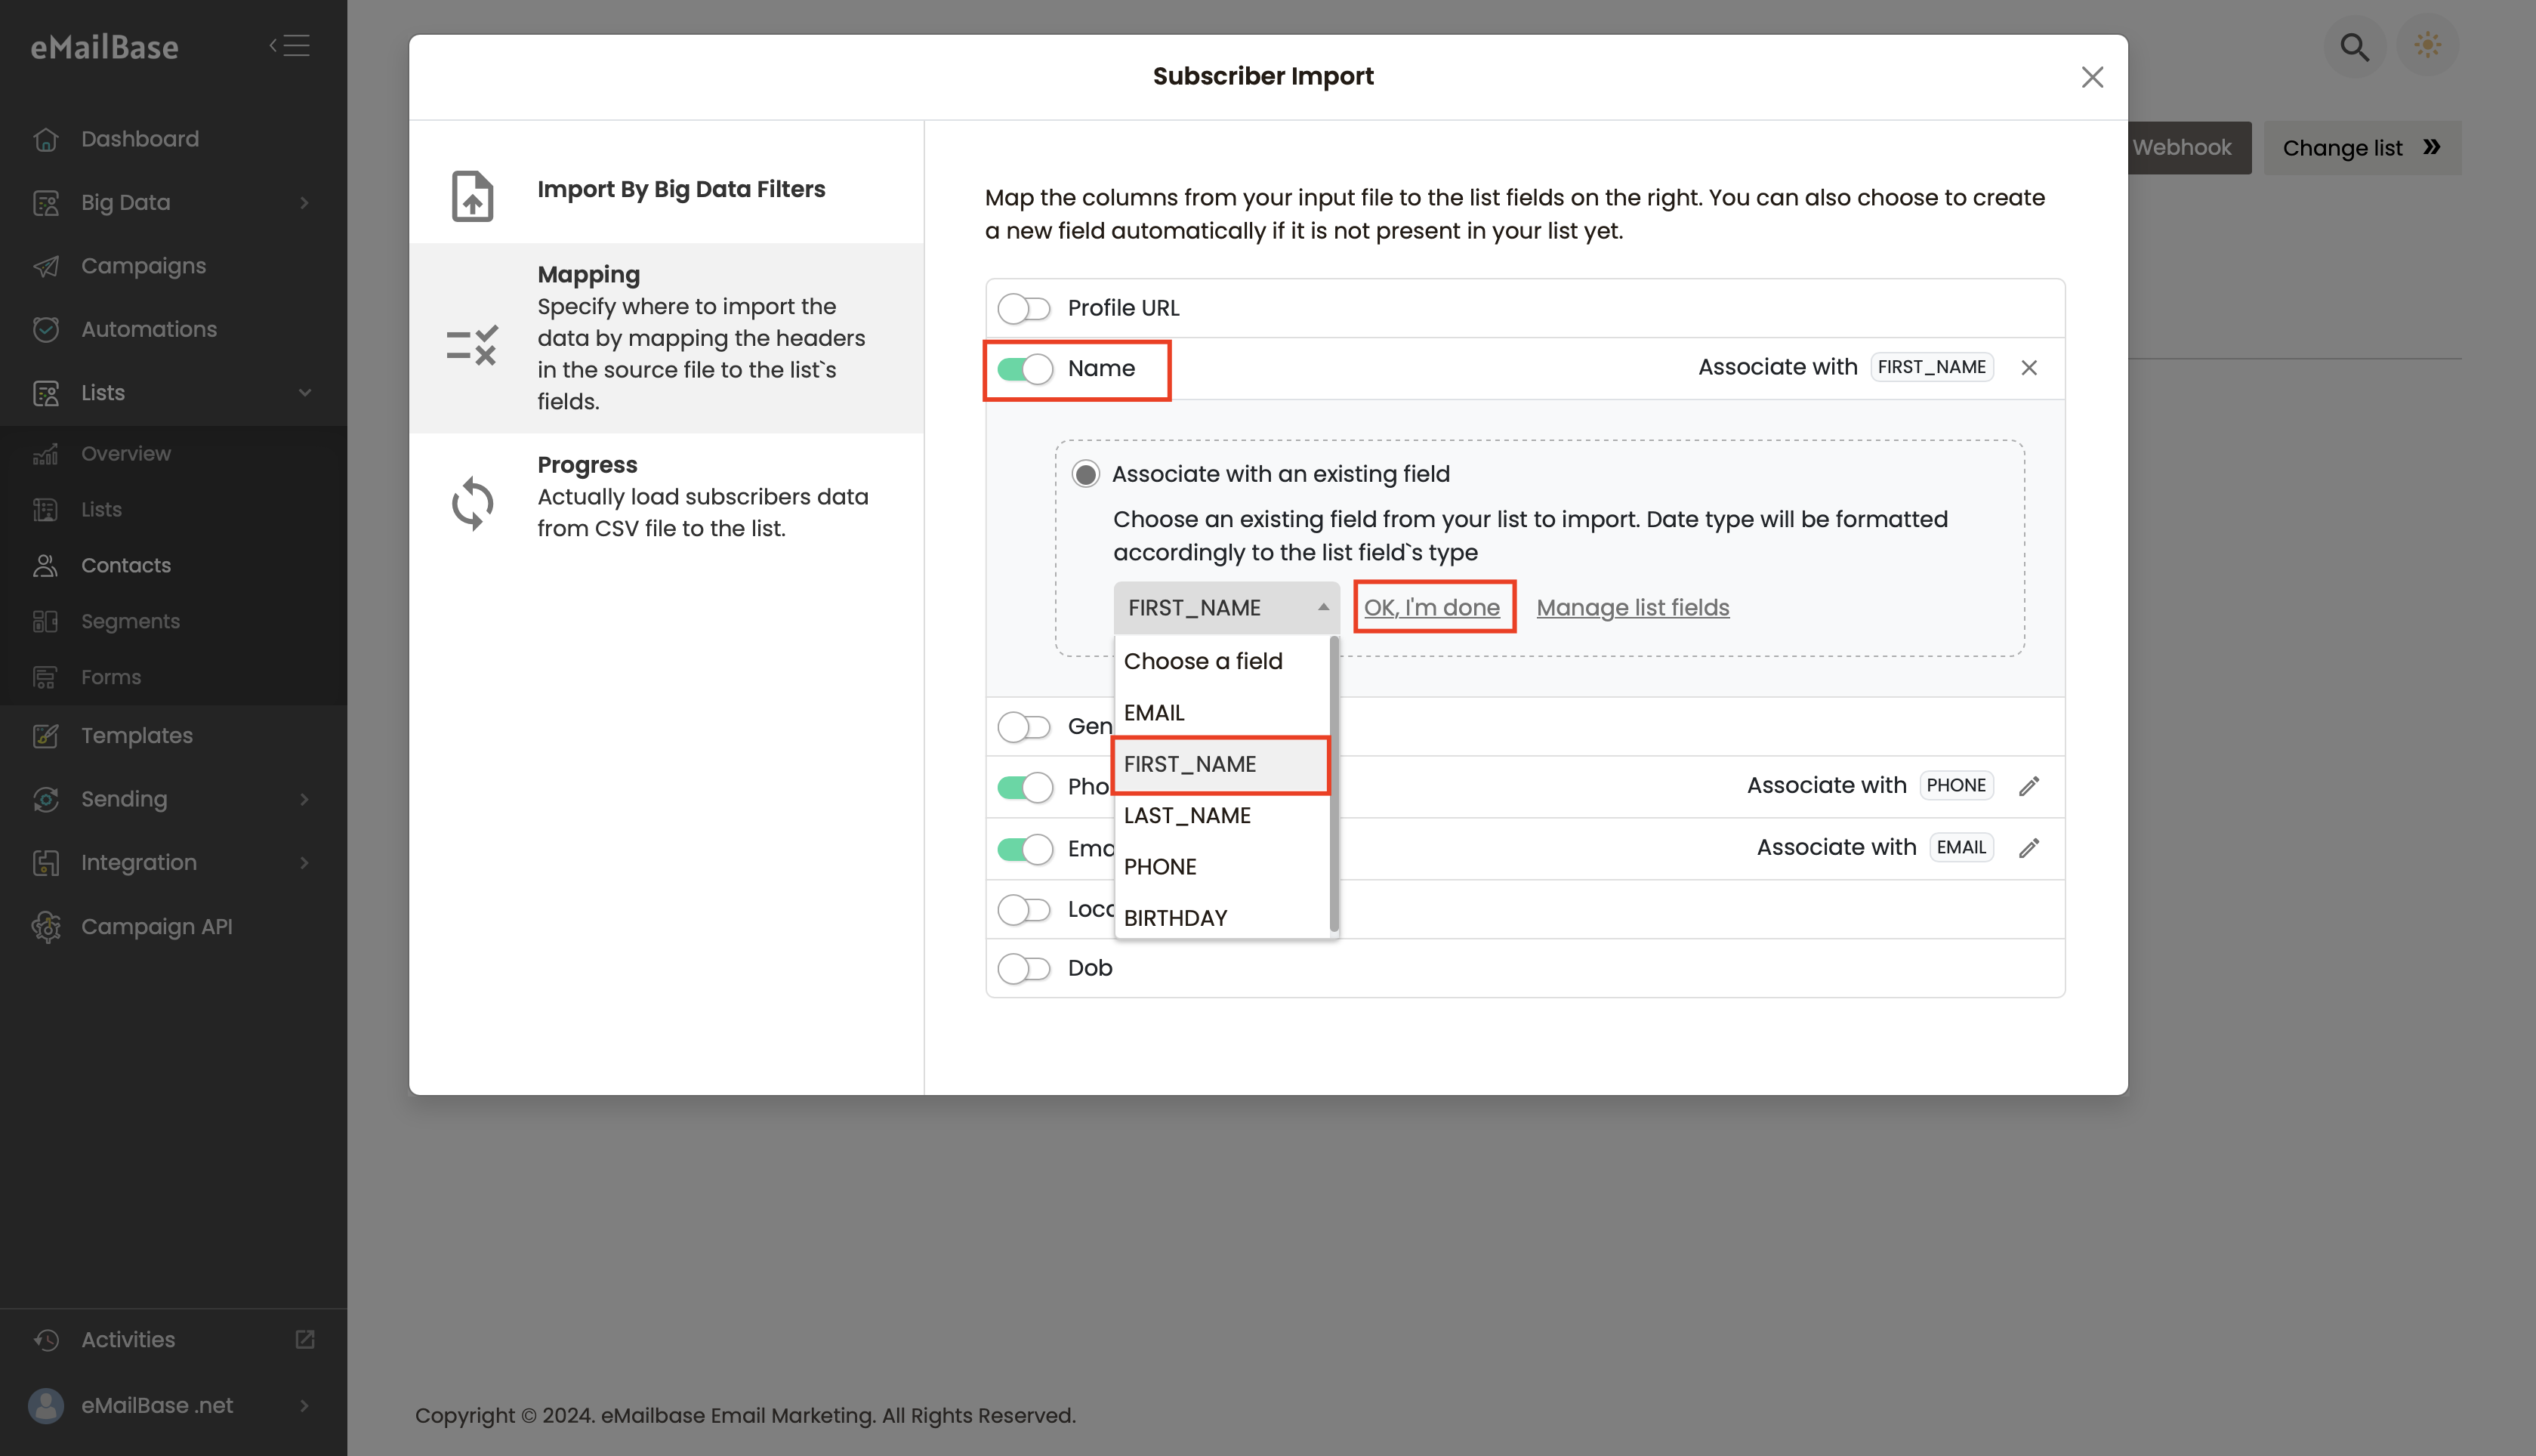Select 'Associate with an existing field' radio
This screenshot has height=1456, width=2536.
click(1085, 474)
